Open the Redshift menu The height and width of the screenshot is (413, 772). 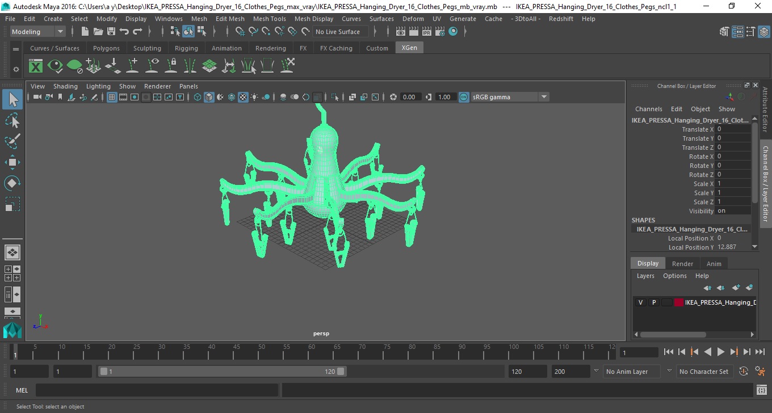click(x=561, y=19)
